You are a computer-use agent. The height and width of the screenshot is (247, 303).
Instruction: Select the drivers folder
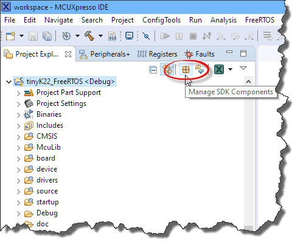click(x=41, y=180)
